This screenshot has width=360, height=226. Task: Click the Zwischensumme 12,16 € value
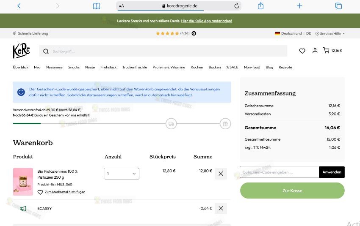334,106
